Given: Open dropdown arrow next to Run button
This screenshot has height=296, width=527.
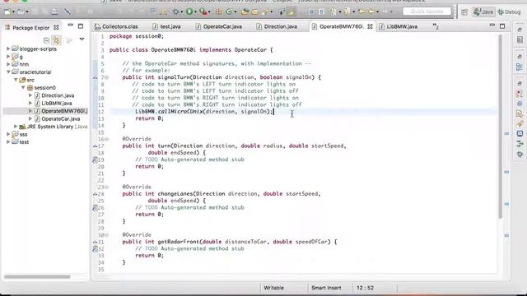Looking at the screenshot, I should coord(195,12).
